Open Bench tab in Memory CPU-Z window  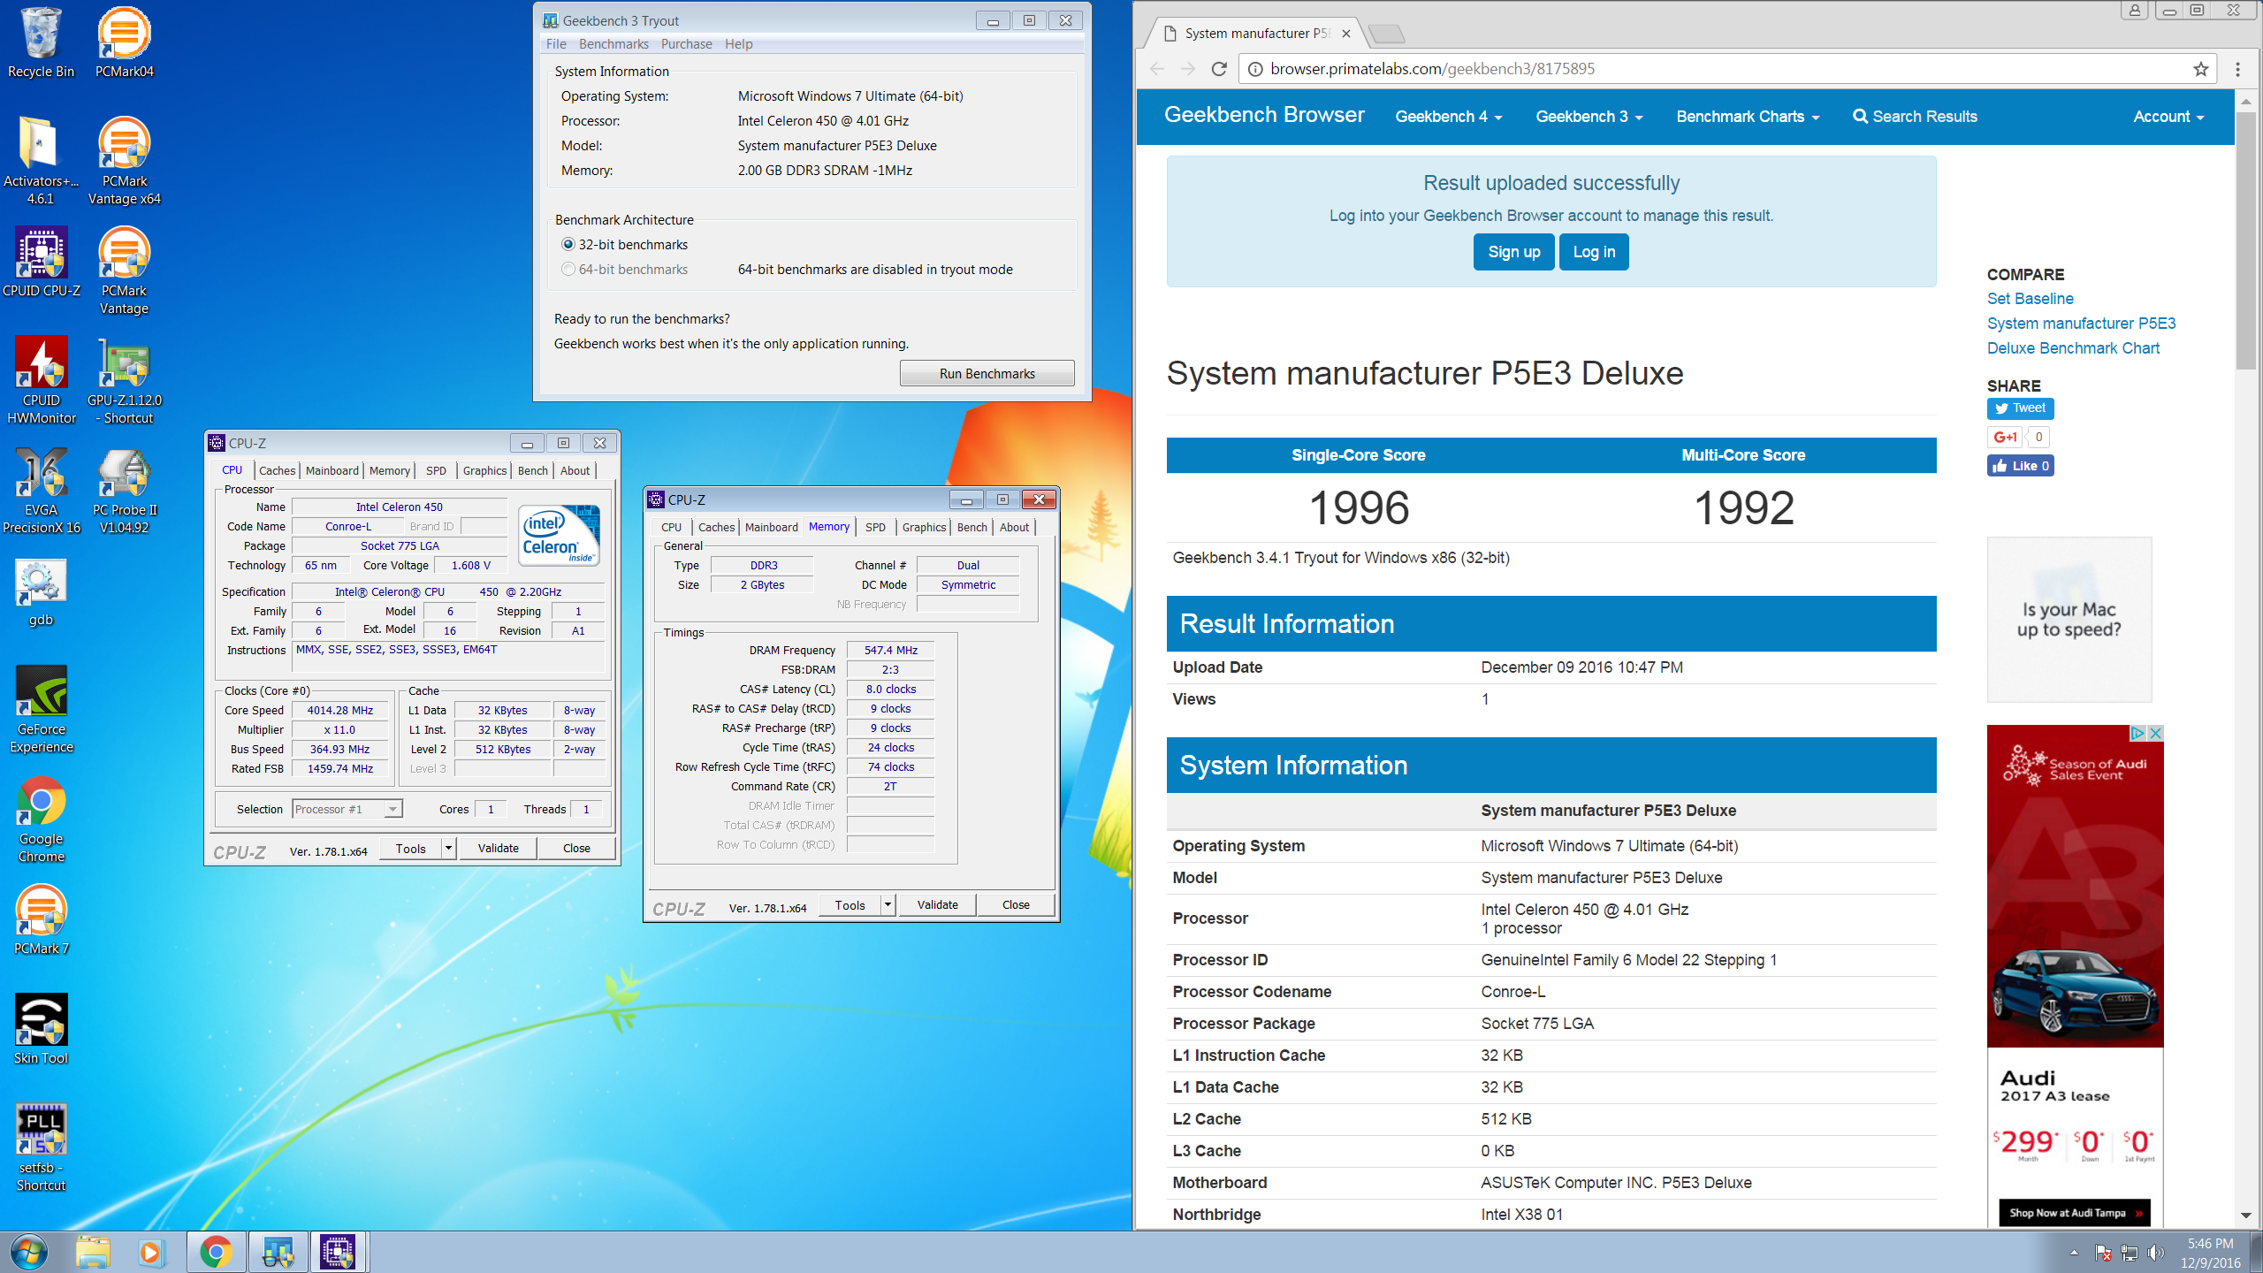click(x=971, y=527)
